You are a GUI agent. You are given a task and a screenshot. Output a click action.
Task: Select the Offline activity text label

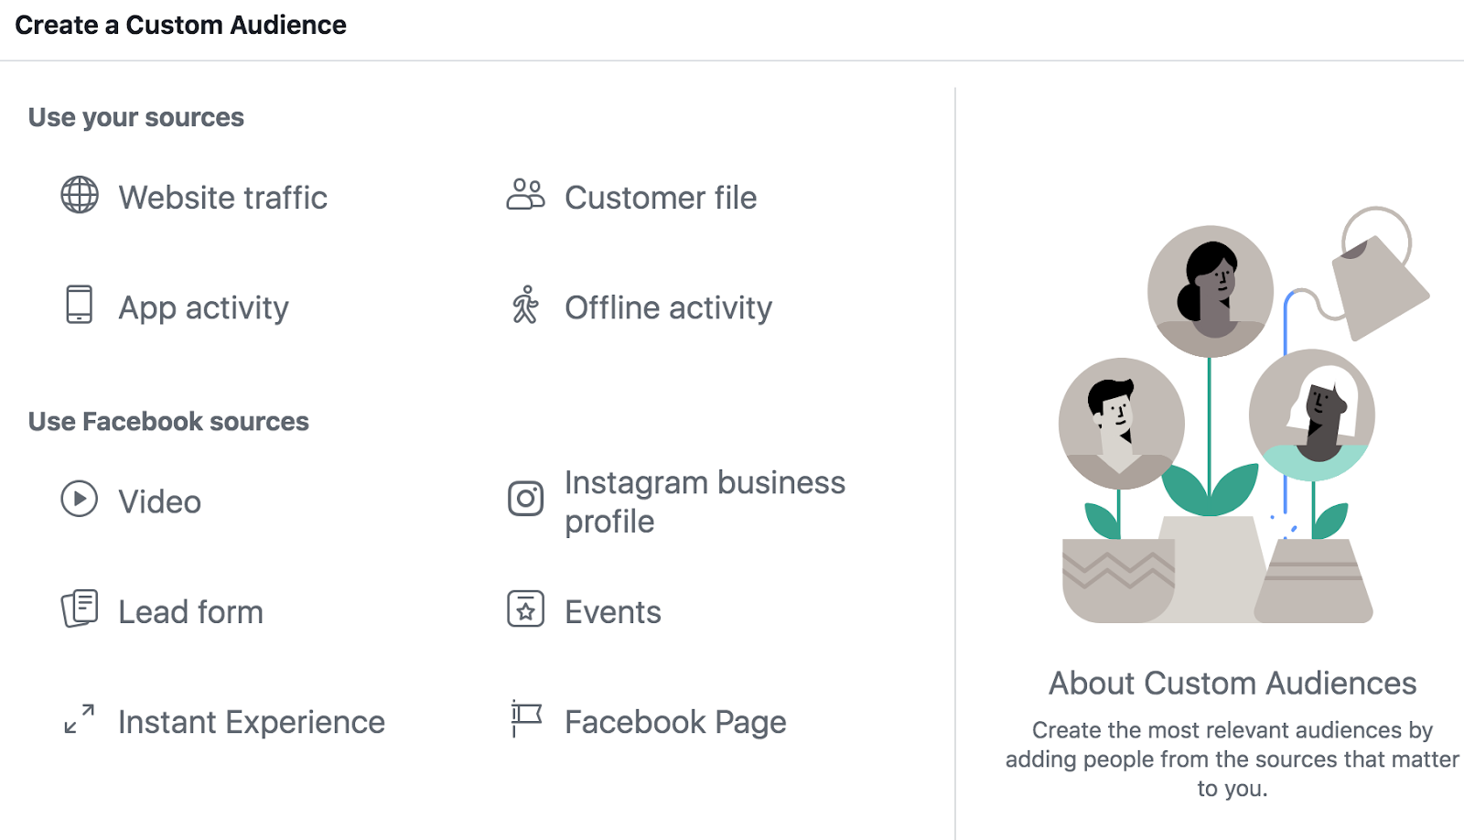(x=668, y=308)
